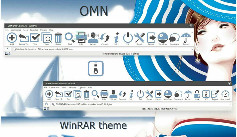Open Commands menu in OMN 48x48 window
237x137 pixels.
pos(54,87)
